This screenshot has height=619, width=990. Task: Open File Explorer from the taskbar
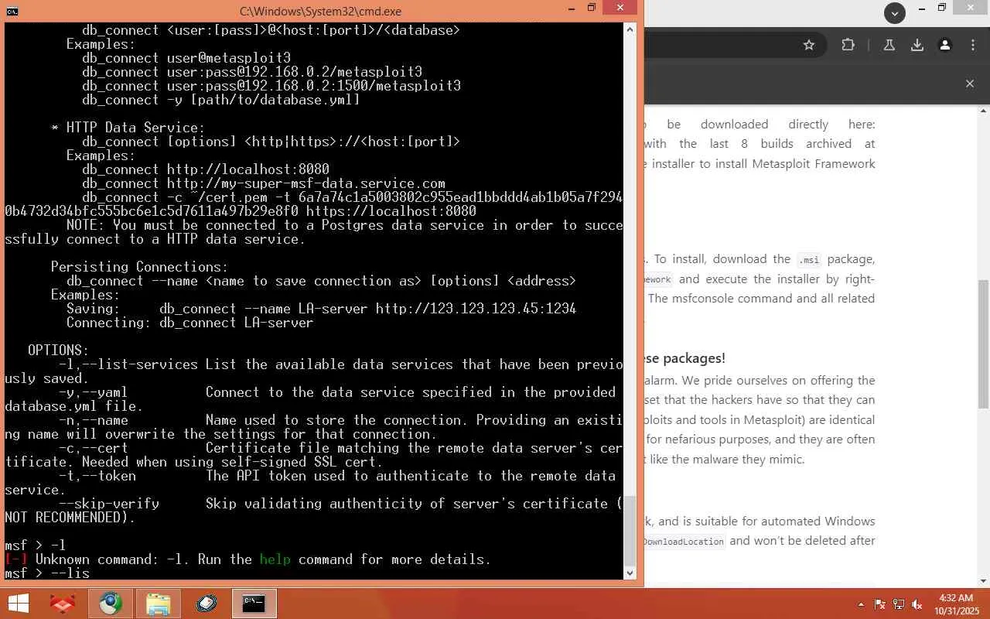pos(158,604)
